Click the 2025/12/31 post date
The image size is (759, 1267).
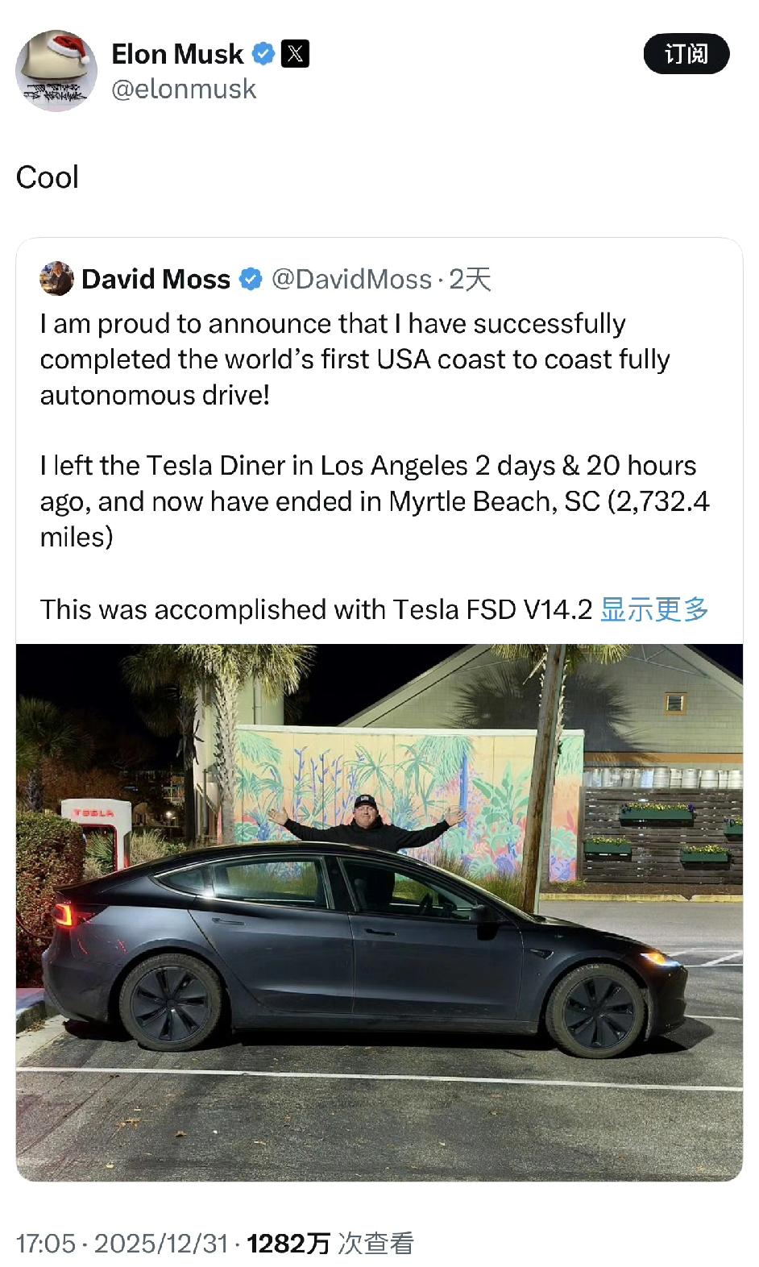(x=161, y=1244)
